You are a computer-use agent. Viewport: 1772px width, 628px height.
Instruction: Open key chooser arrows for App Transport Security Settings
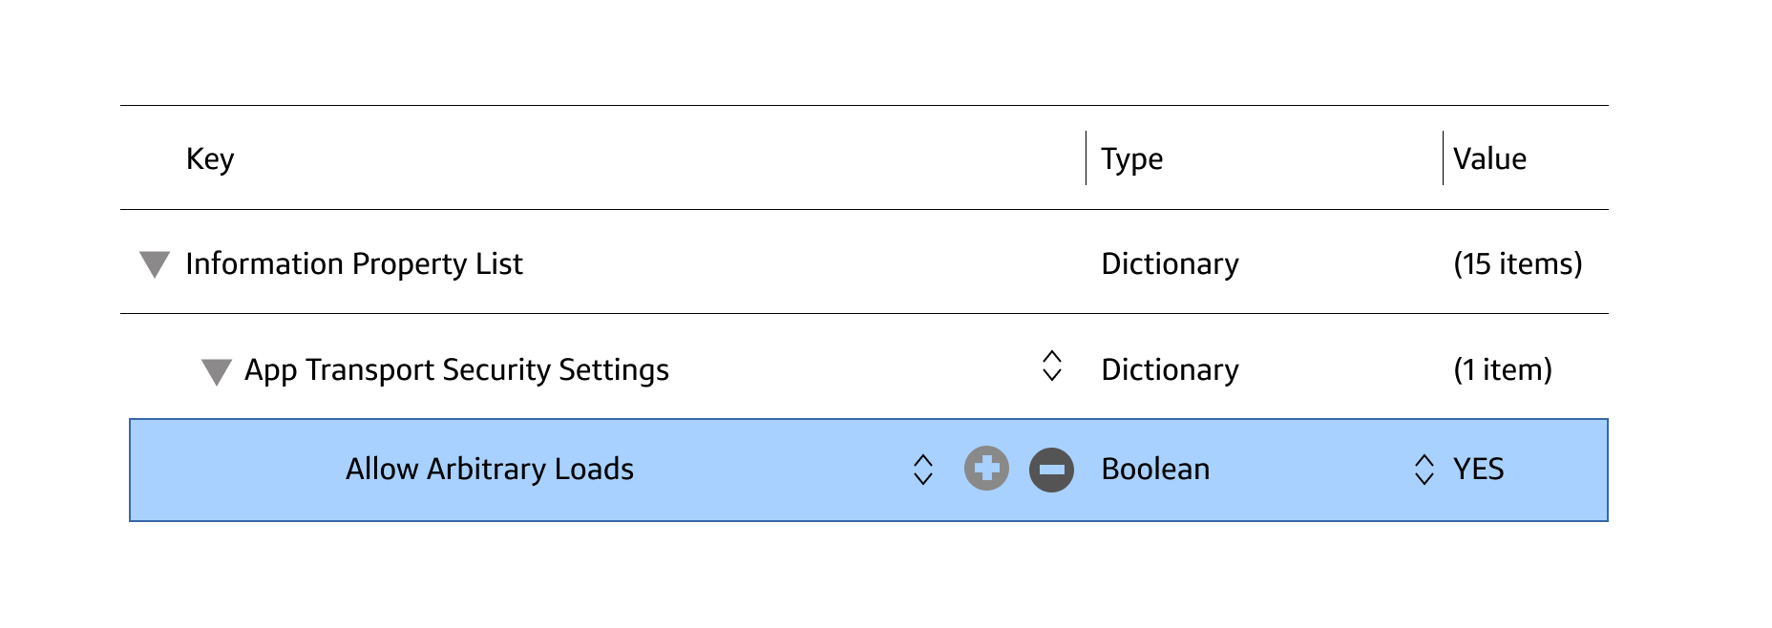[1051, 366]
